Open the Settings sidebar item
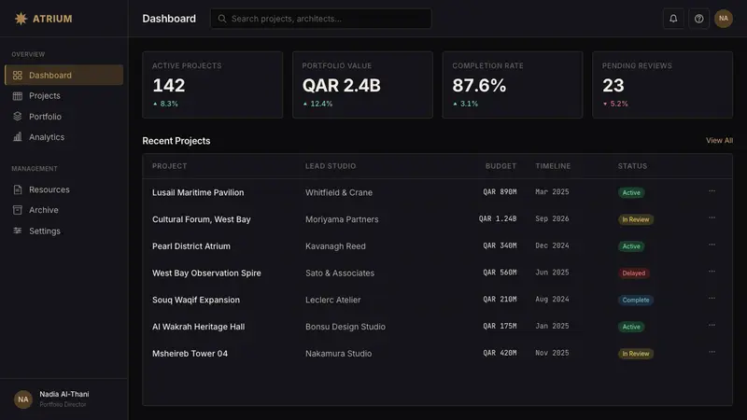 [x=63, y=231]
